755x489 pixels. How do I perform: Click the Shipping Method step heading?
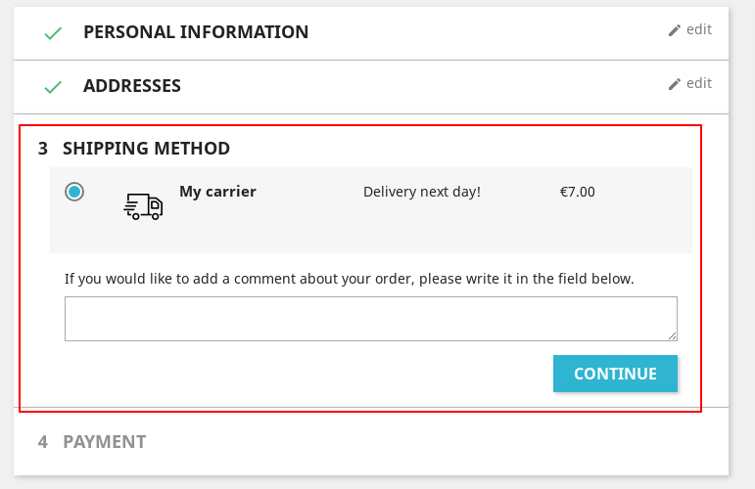tap(146, 149)
